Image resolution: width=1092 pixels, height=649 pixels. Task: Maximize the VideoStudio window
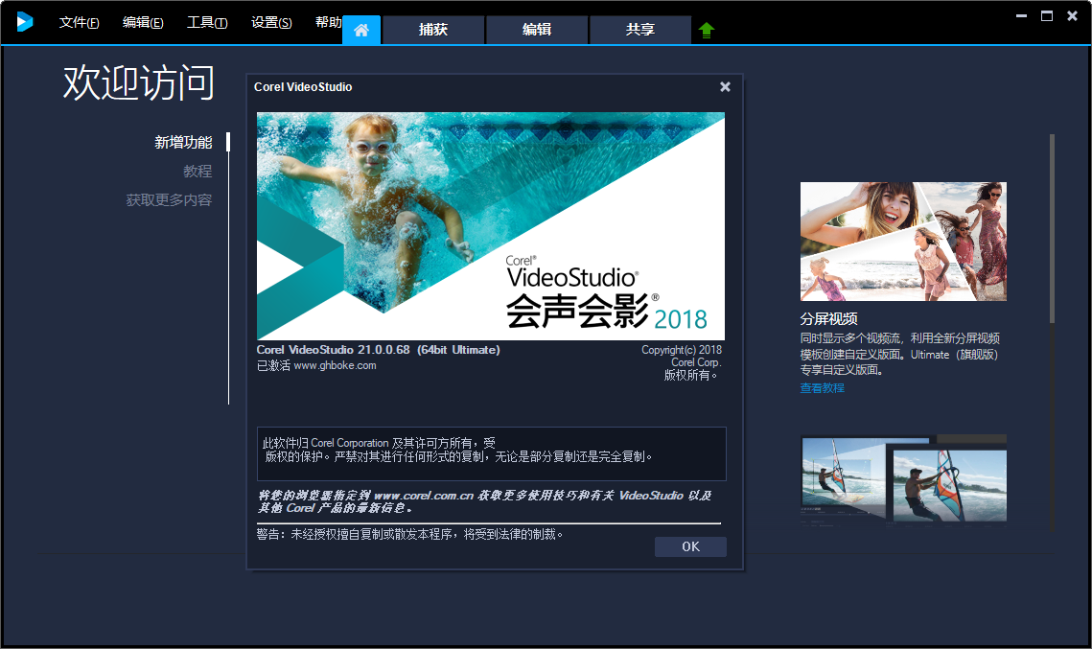1047,15
